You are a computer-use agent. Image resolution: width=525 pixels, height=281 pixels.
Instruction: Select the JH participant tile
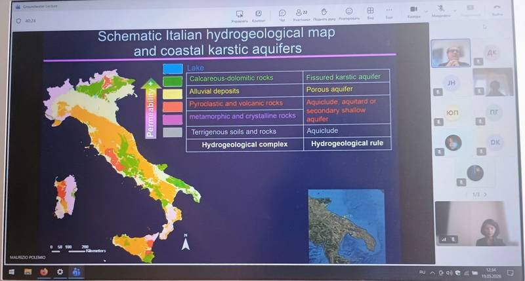(451, 83)
